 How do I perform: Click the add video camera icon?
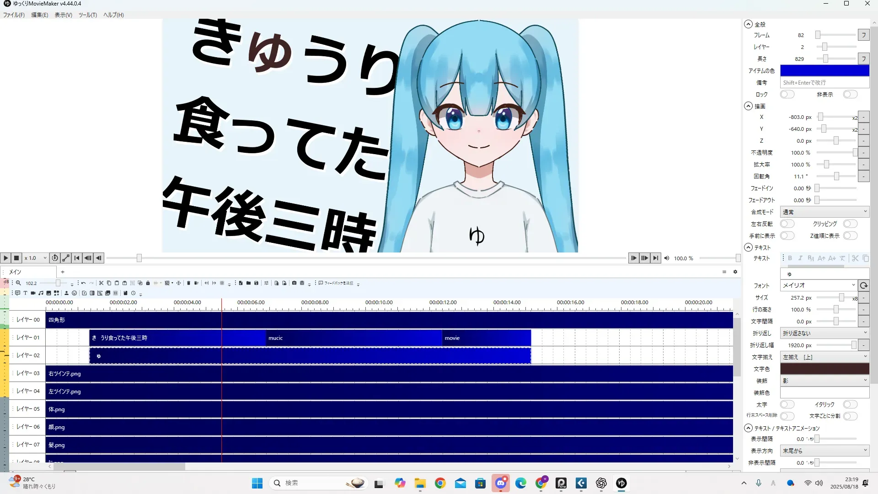33,293
